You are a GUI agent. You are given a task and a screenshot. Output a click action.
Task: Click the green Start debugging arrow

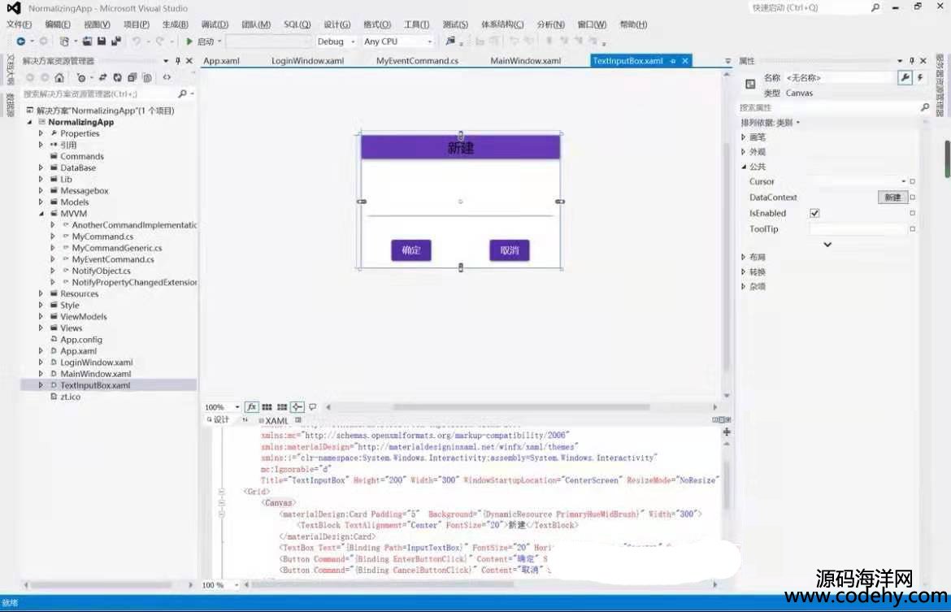pyautogui.click(x=189, y=41)
